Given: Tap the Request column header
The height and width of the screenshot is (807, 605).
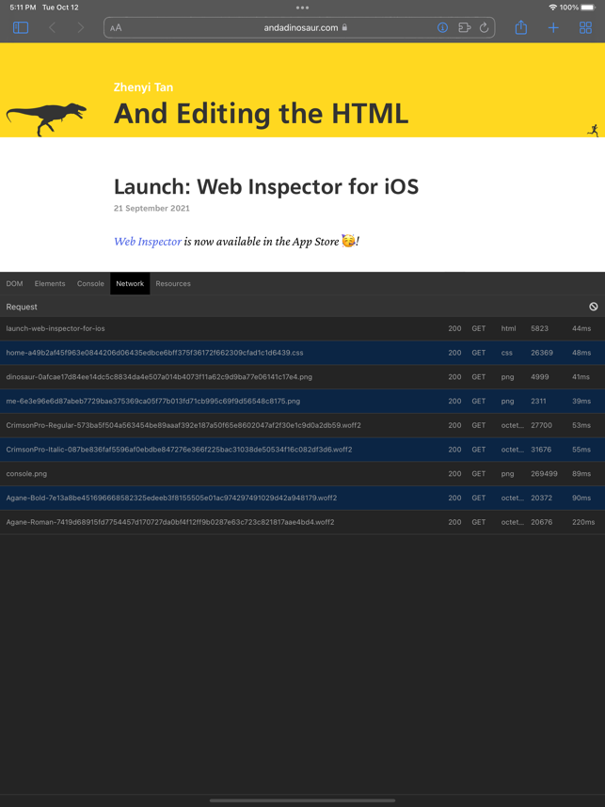Looking at the screenshot, I should (x=22, y=307).
